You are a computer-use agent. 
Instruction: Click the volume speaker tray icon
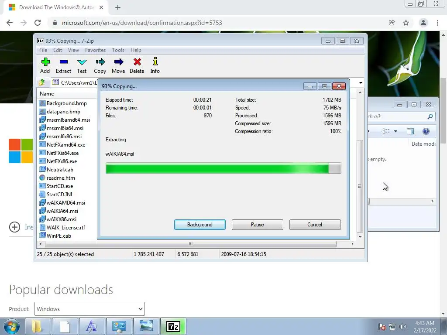[x=403, y=327]
